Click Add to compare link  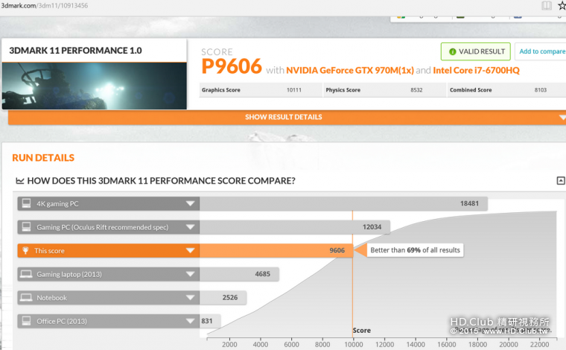tap(542, 51)
